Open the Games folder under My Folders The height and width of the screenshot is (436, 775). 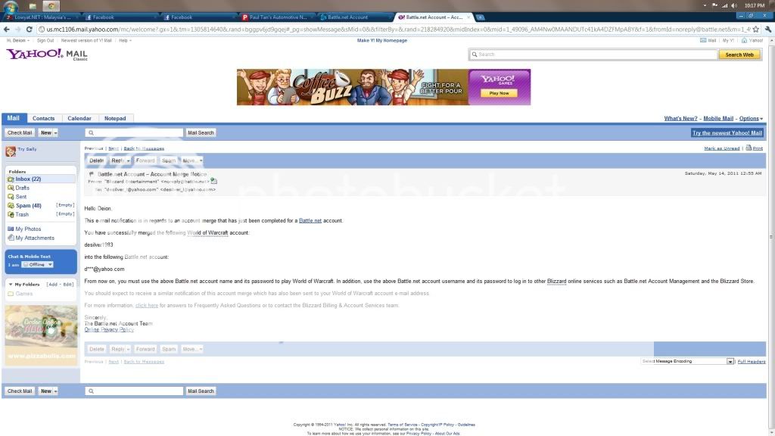(x=24, y=294)
